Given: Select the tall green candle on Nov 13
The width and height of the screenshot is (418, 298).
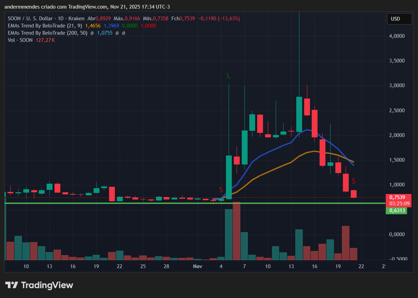Looking at the screenshot, I should pos(299,113).
